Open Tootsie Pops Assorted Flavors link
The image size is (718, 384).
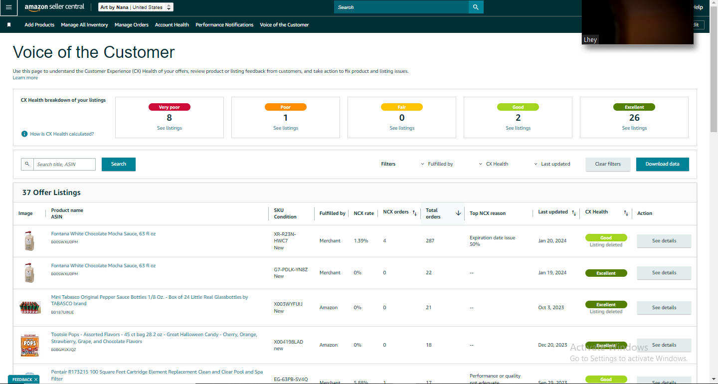point(154,338)
